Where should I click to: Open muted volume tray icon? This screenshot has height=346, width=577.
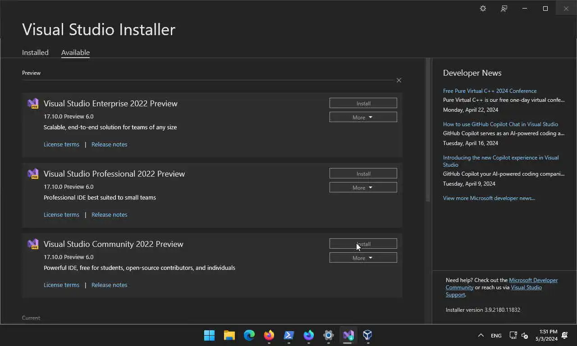525,335
